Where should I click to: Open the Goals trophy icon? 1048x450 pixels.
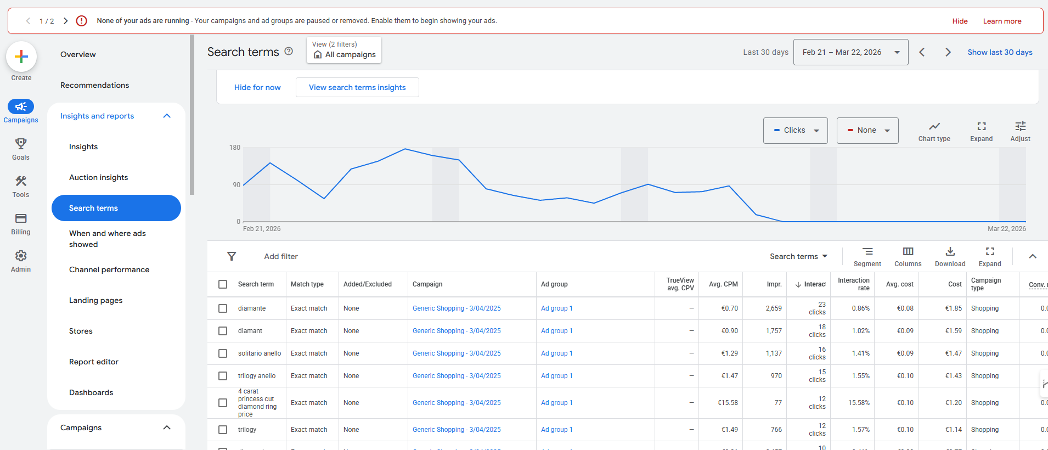pos(21,144)
